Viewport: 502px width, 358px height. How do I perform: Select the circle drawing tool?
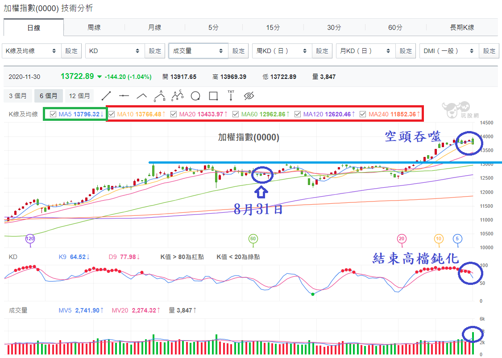point(195,96)
